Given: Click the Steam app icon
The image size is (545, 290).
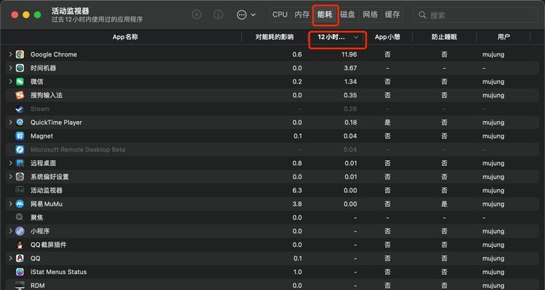Looking at the screenshot, I should tap(20, 109).
